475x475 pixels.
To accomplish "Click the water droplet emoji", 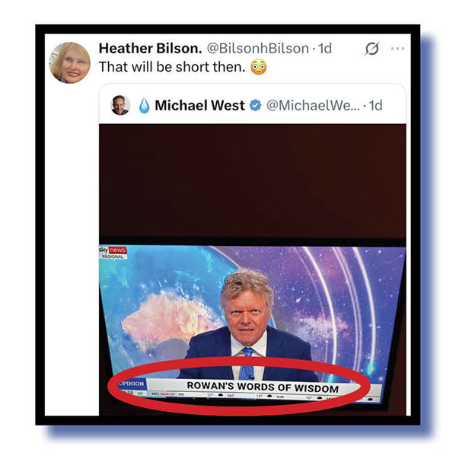I will pos(144,105).
